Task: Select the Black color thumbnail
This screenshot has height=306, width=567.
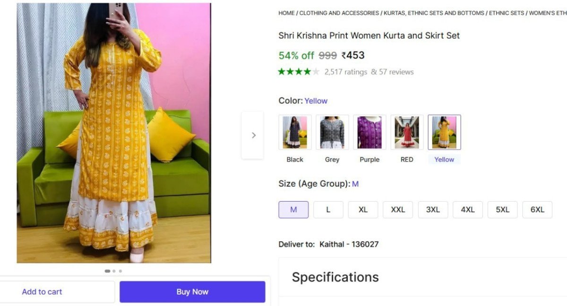Action: [295, 132]
